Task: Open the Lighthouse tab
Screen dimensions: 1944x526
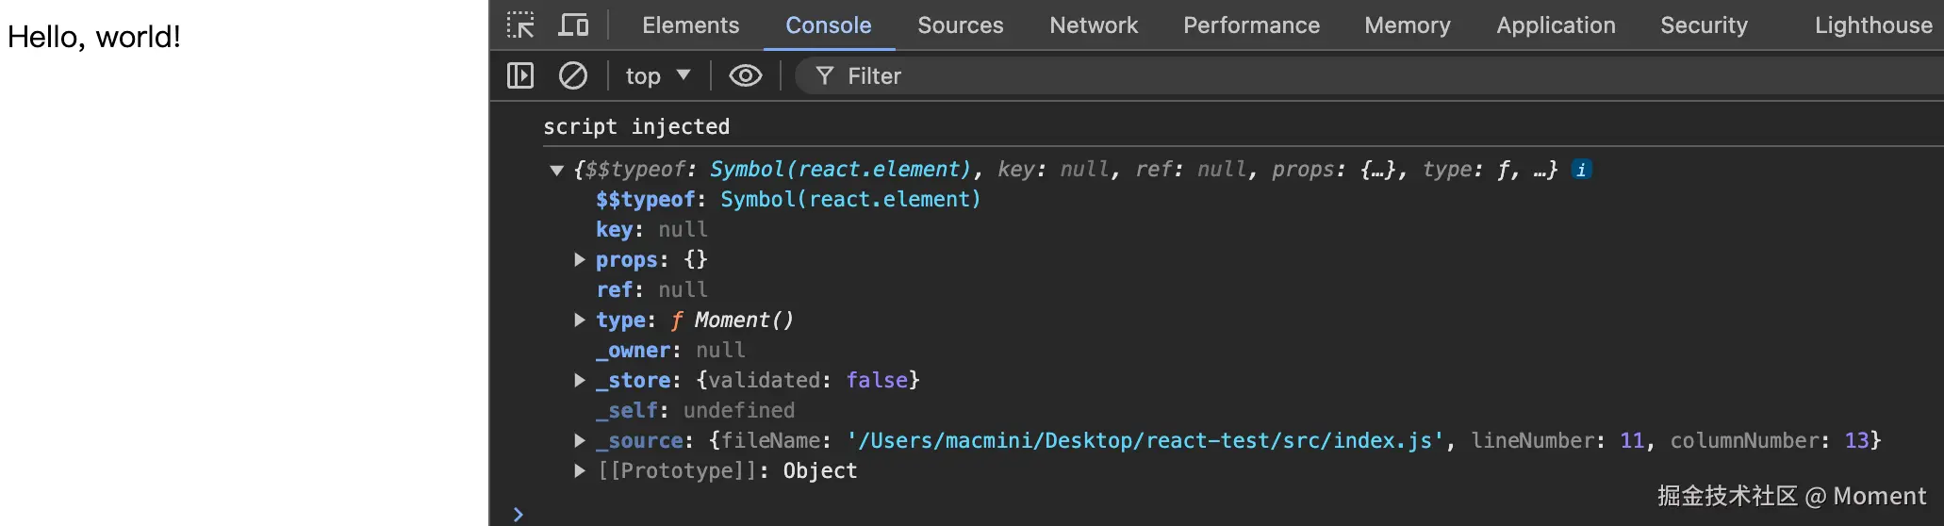Action: pos(1872,25)
